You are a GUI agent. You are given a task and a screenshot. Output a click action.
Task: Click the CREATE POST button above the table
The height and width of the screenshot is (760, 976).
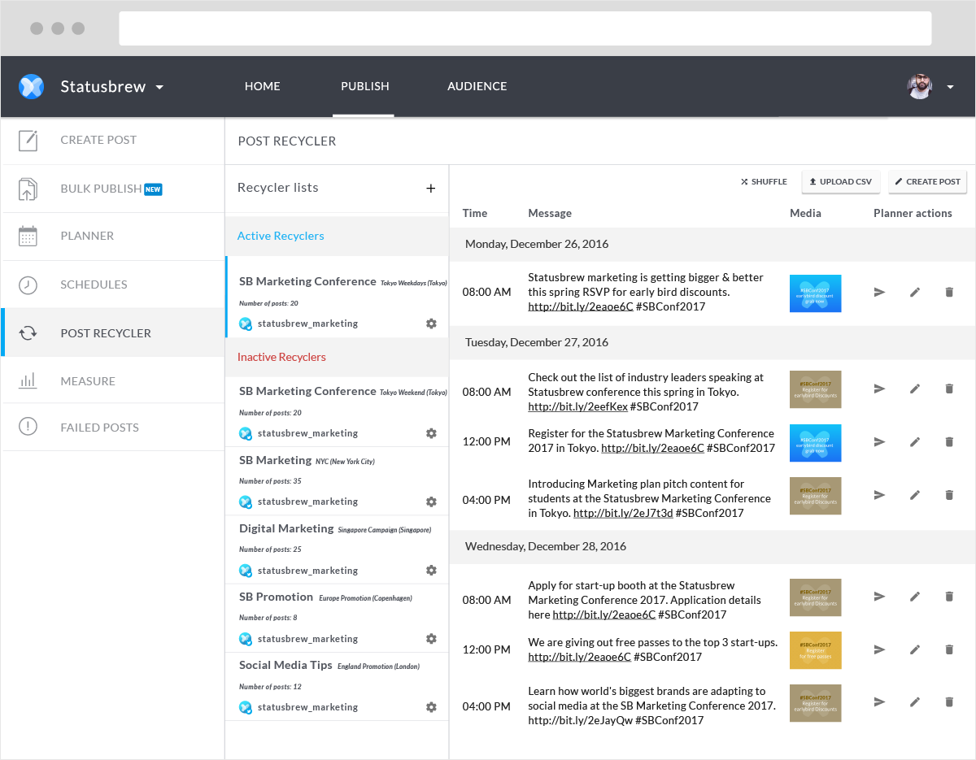[927, 182]
